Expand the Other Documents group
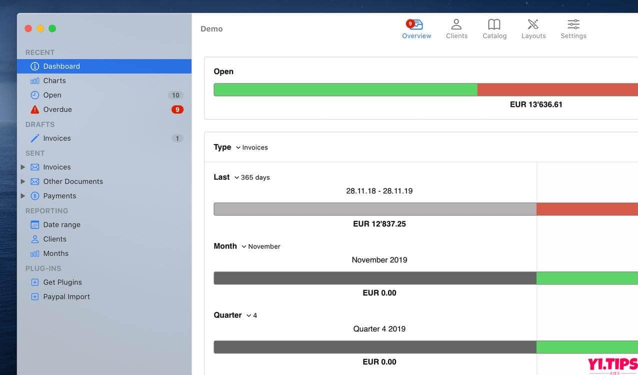The height and width of the screenshot is (375, 638). tap(23, 181)
